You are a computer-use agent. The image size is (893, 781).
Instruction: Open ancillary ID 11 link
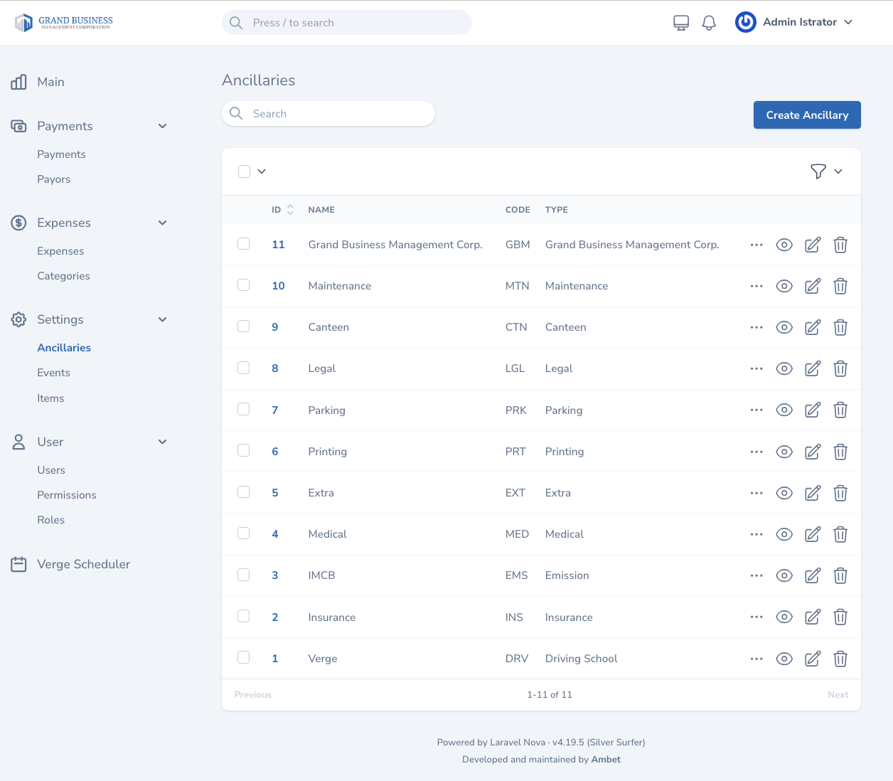tap(278, 245)
